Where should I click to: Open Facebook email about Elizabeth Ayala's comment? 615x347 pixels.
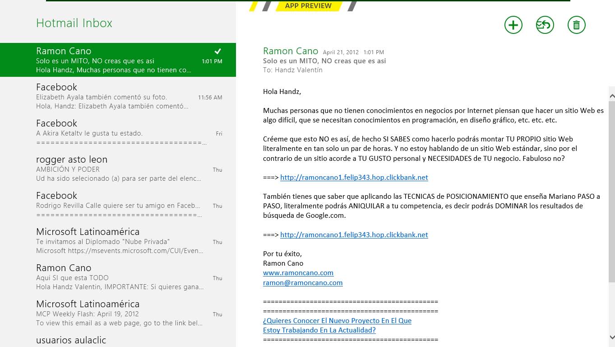click(118, 96)
